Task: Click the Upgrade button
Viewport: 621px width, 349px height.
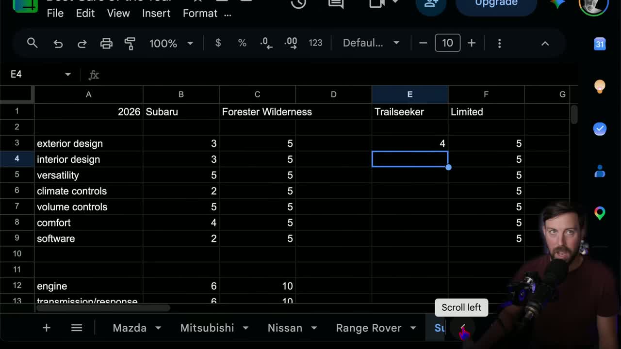Action: (496, 4)
